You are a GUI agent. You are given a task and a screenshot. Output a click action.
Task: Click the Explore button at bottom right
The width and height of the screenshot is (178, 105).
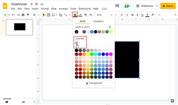172,101
